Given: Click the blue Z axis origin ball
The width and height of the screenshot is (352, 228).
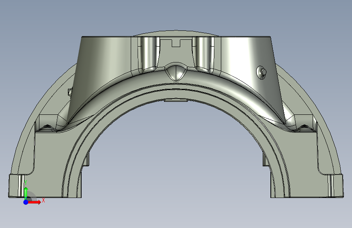Looking at the screenshot, I should tap(26, 202).
